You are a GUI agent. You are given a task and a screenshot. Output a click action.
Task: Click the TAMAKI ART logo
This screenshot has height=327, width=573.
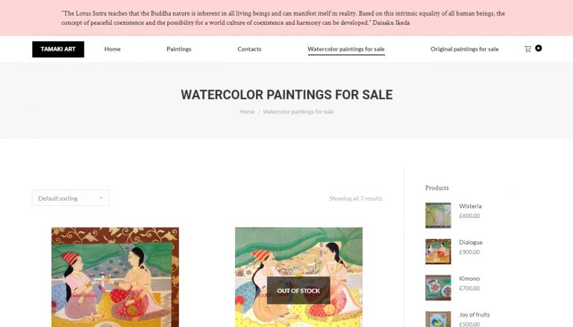[58, 49]
